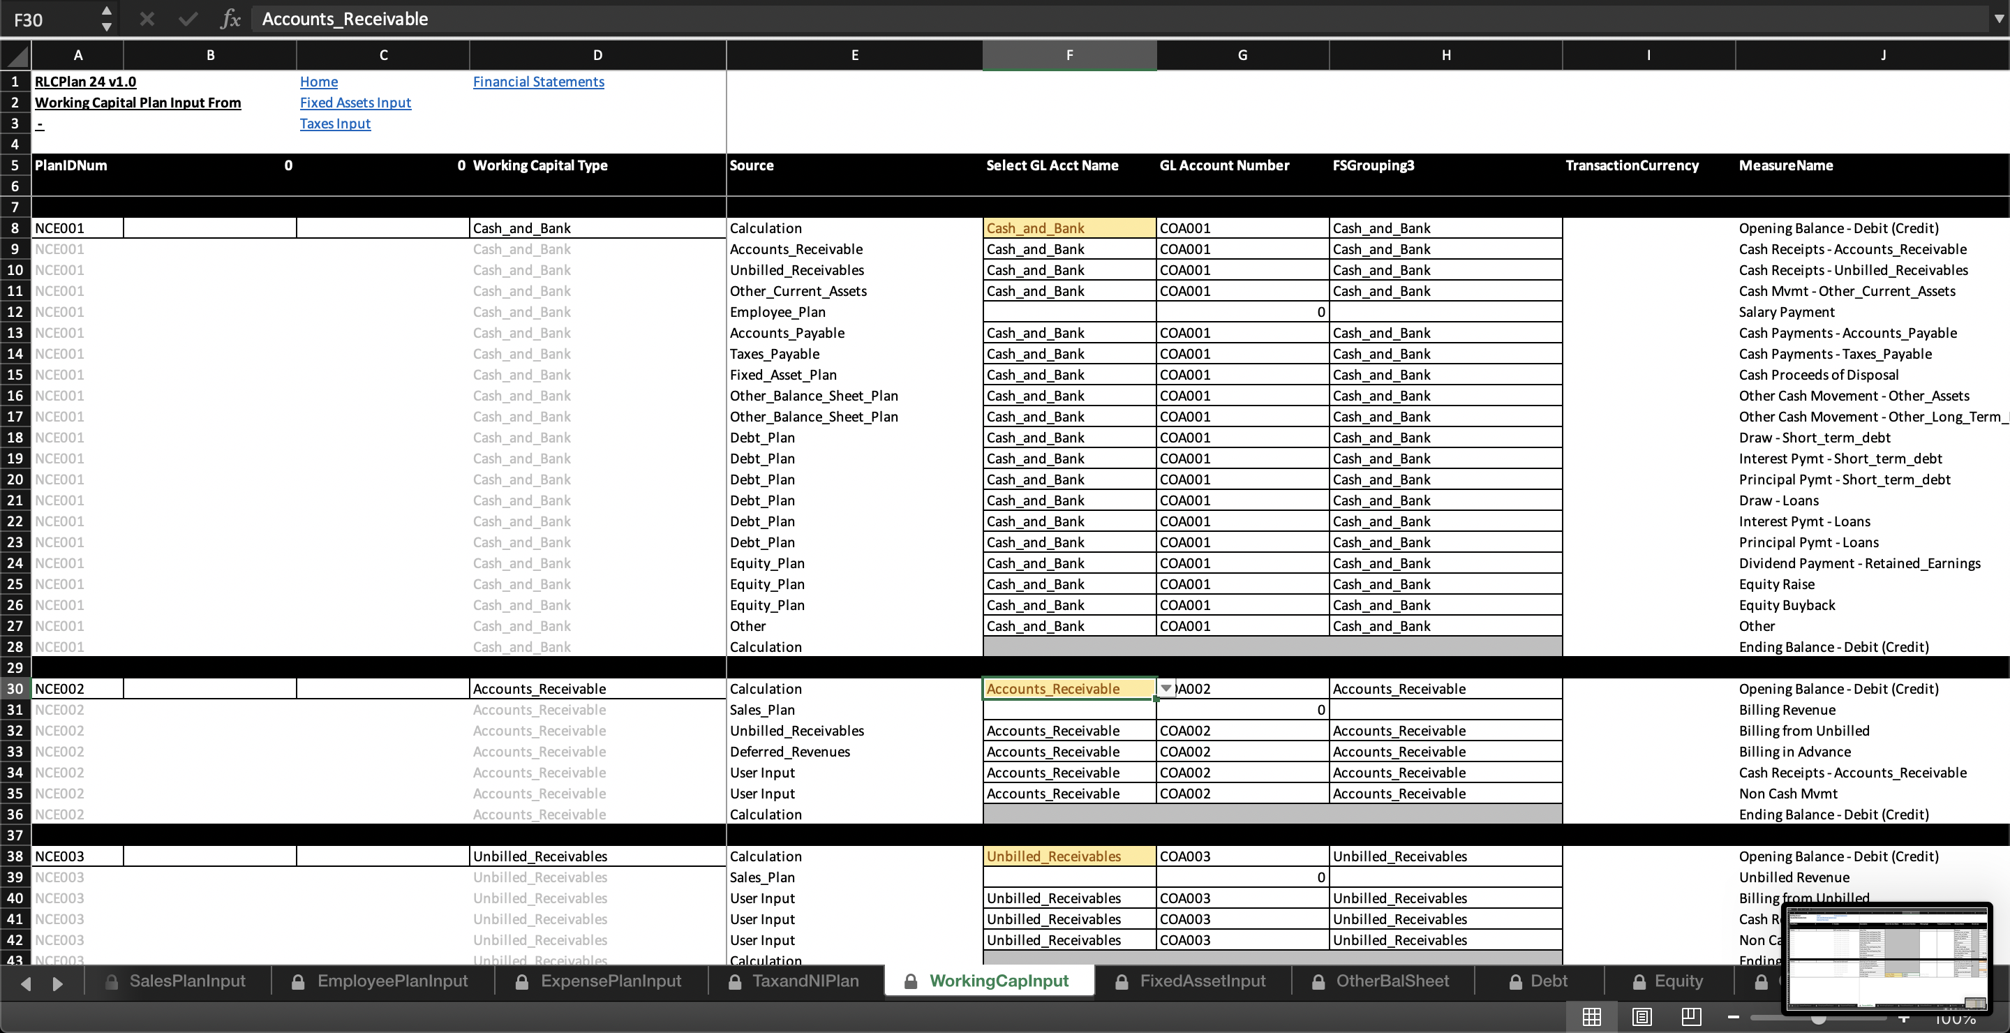This screenshot has width=2010, height=1033.
Task: Click Deferred_Revenues source cell
Action: (x=854, y=751)
